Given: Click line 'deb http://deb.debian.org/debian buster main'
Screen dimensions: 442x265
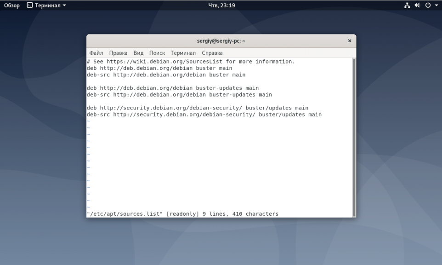Looking at the screenshot, I should [159, 68].
